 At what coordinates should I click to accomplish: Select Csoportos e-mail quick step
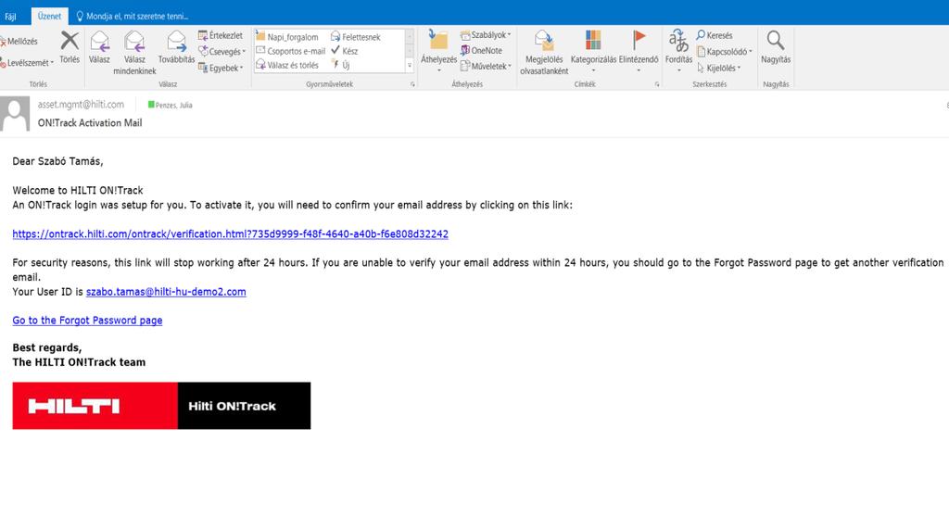[291, 52]
